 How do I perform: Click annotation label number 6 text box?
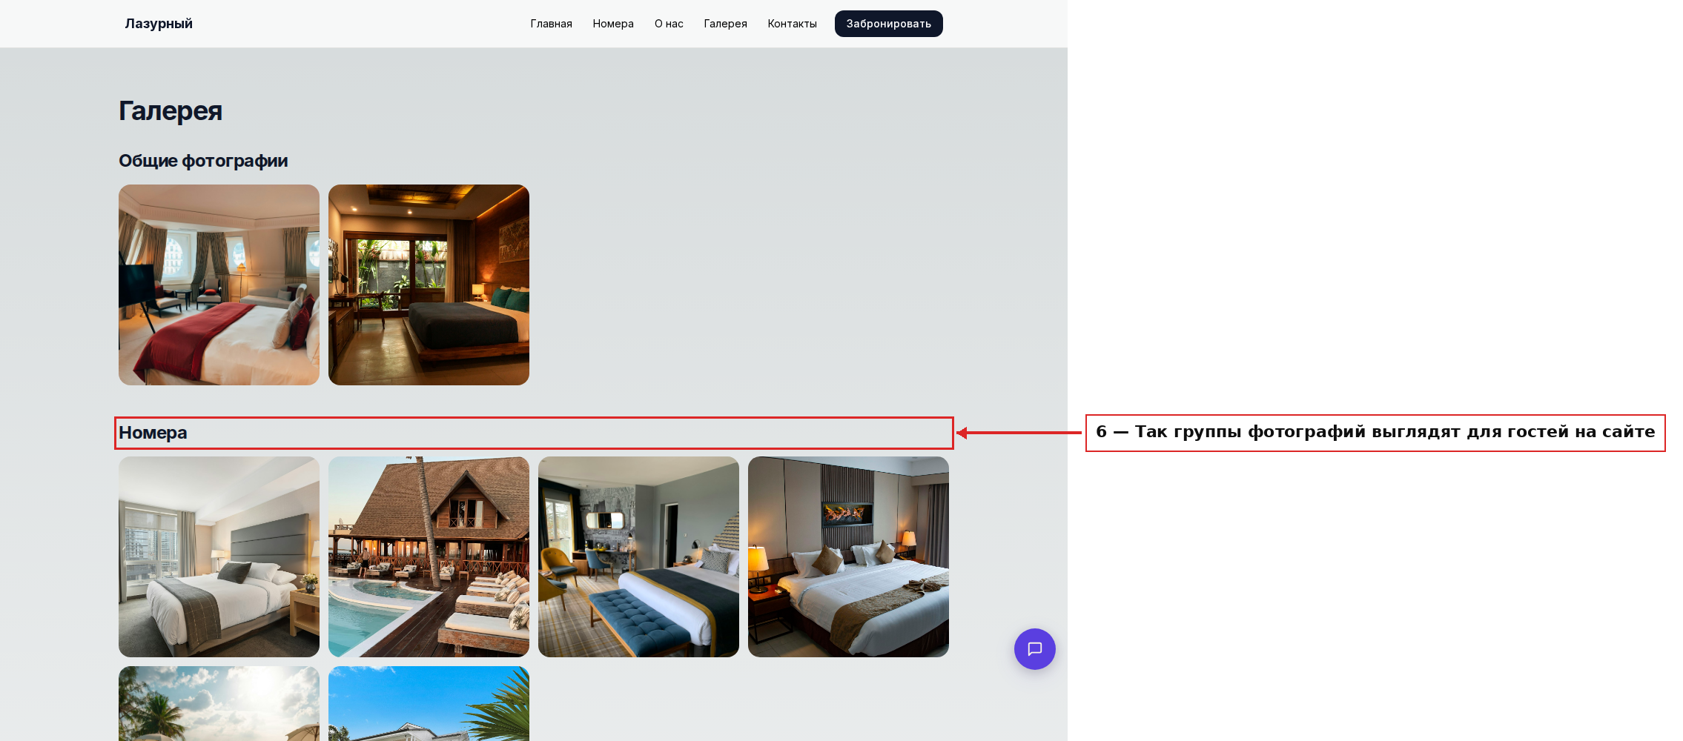[1375, 433]
